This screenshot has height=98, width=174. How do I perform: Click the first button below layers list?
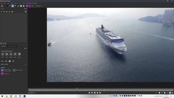click(x=1, y=44)
